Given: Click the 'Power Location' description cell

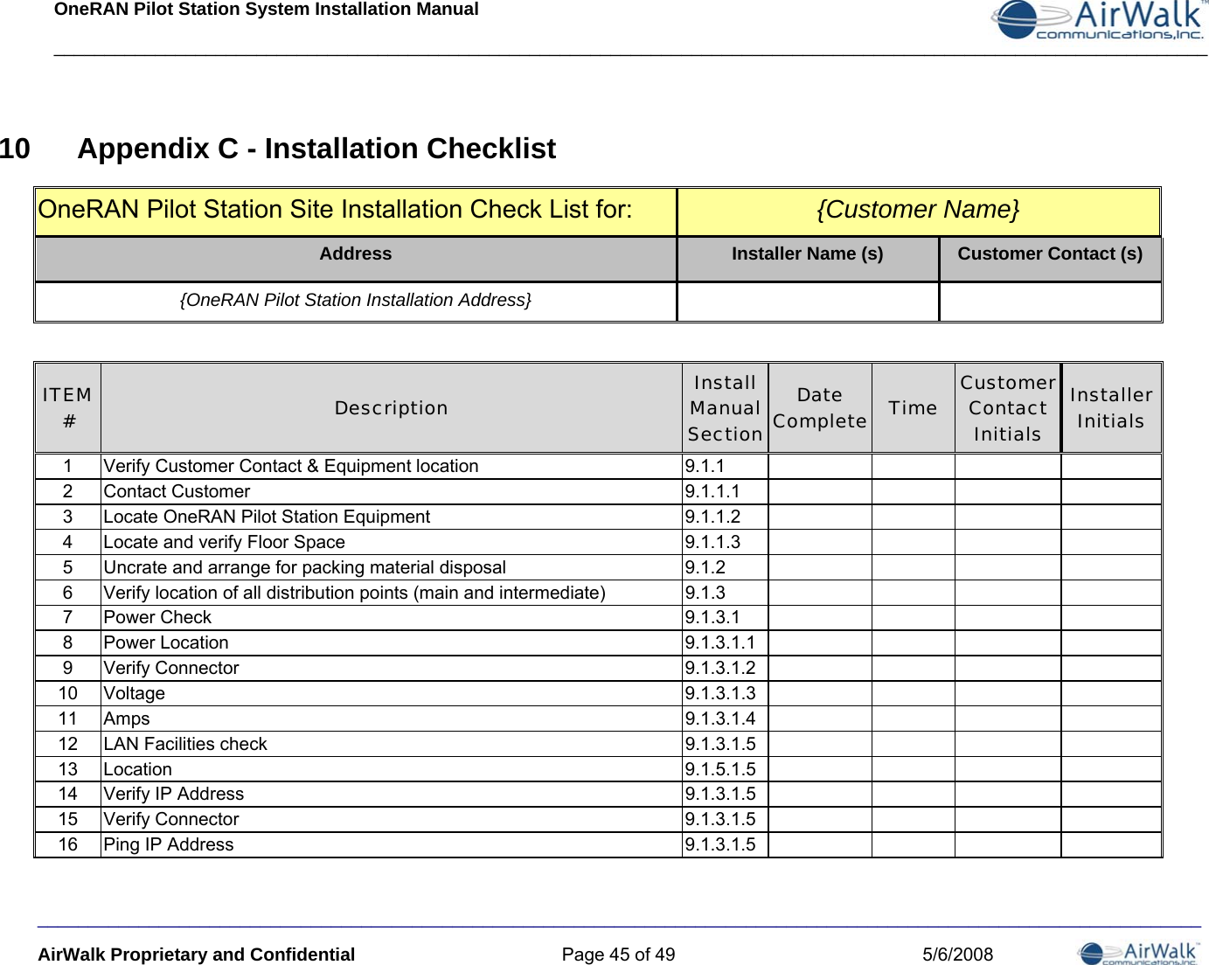Looking at the screenshot, I should click(392, 642).
